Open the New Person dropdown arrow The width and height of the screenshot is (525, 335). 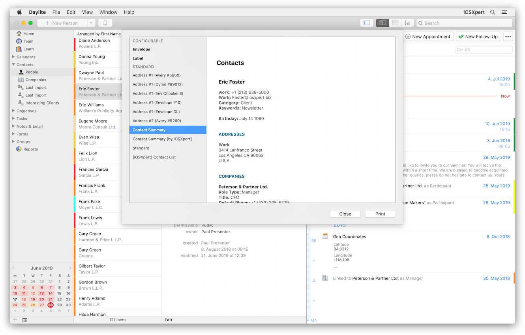click(x=91, y=23)
